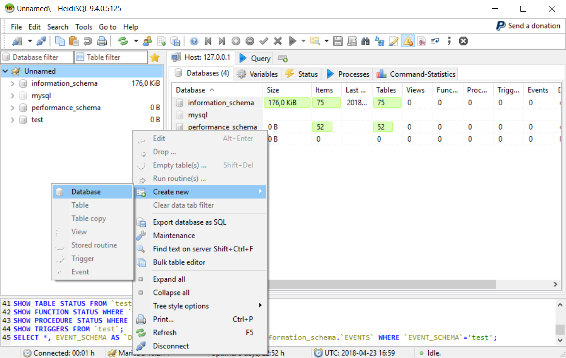Click the export database disk icon
The height and width of the screenshot is (358, 566).
176,41
